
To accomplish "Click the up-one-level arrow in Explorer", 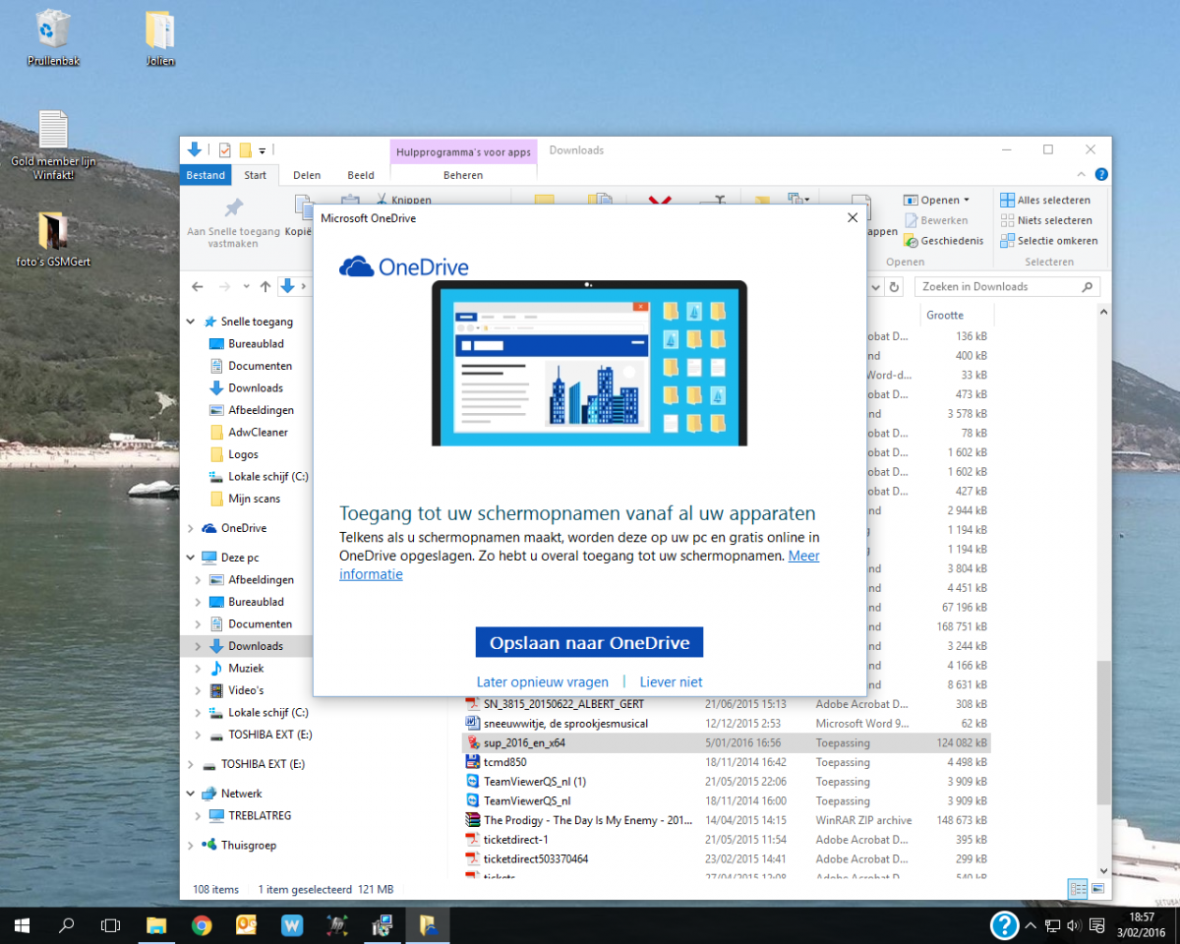I will (x=265, y=286).
